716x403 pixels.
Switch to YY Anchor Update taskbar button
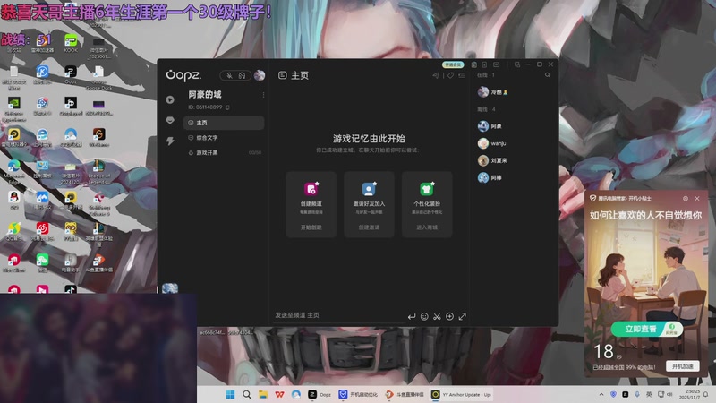(461, 394)
